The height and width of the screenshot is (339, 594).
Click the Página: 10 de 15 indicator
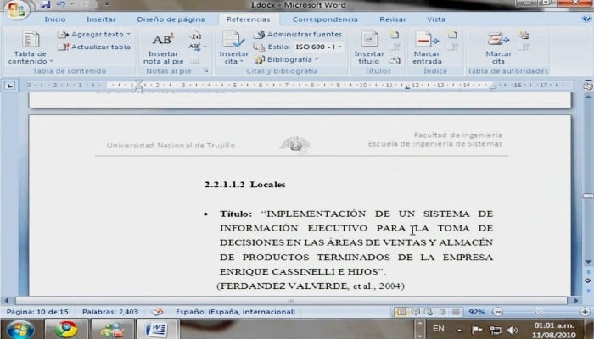pyautogui.click(x=37, y=312)
